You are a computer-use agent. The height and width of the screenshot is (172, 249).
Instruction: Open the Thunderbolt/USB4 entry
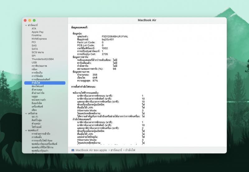click(42, 59)
